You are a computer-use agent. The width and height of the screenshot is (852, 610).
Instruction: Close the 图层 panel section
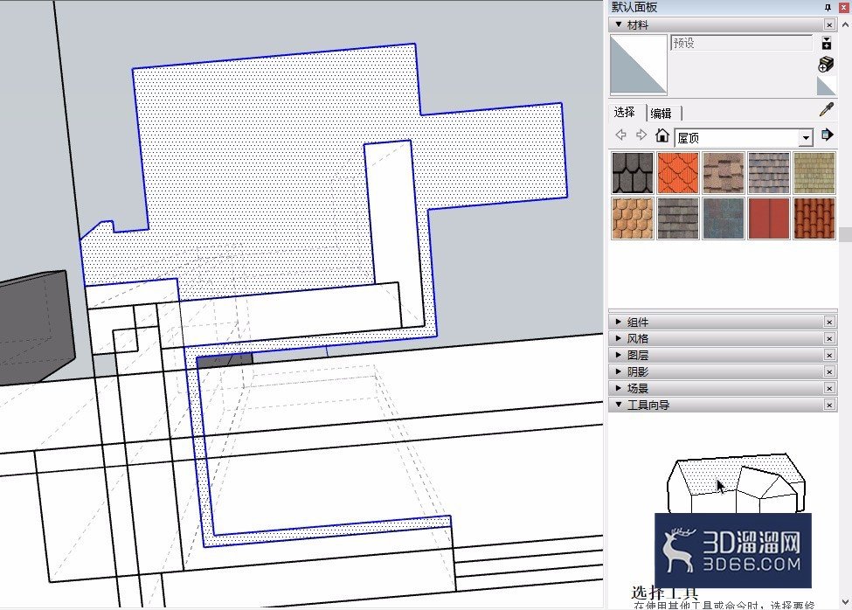(829, 355)
